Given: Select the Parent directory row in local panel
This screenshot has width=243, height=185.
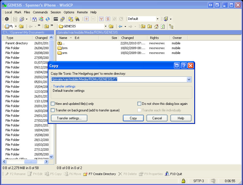Looking at the screenshot, I should (x=26, y=43).
